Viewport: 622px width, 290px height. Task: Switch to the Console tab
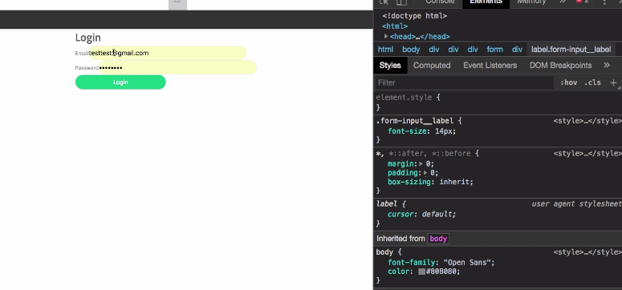click(x=440, y=2)
